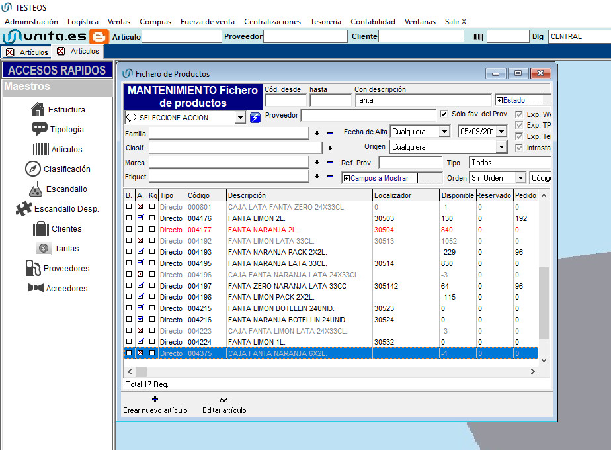Viewport: 611px width, 450px height.
Task: Click vertical scrollbar thumb in product list
Action: pyautogui.click(x=544, y=303)
